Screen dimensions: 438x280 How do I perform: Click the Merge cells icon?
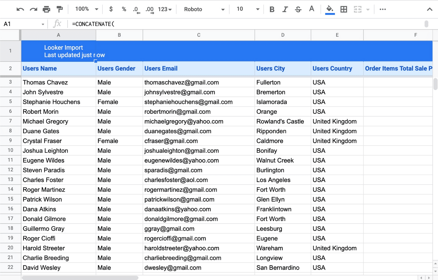(358, 9)
